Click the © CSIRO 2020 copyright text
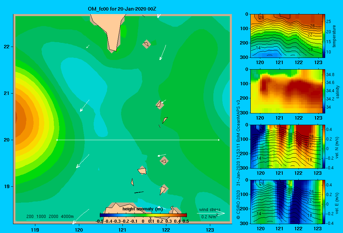Viewport: 343px width, 233px height. 238,205
